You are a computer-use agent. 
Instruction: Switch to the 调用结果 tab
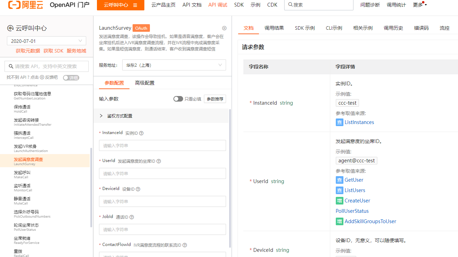274,28
